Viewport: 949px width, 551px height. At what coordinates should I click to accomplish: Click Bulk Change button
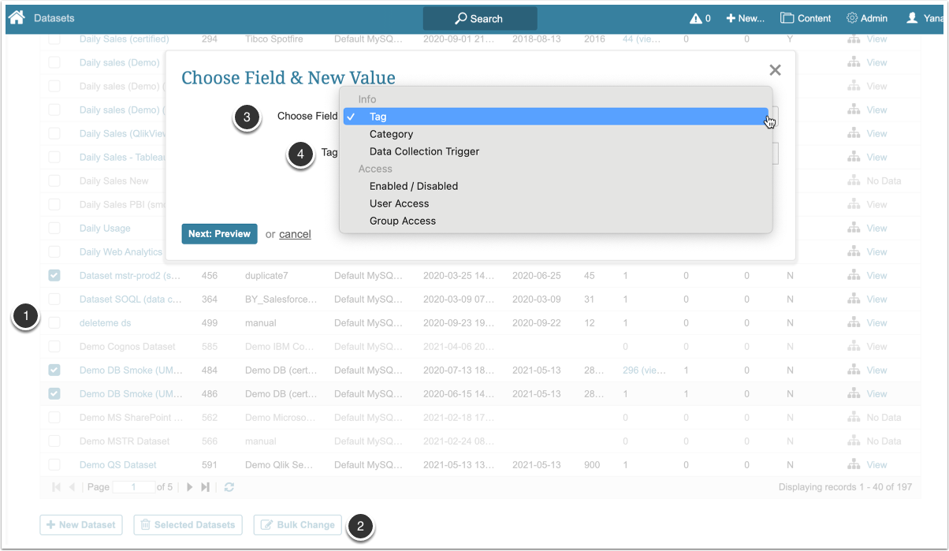[298, 525]
